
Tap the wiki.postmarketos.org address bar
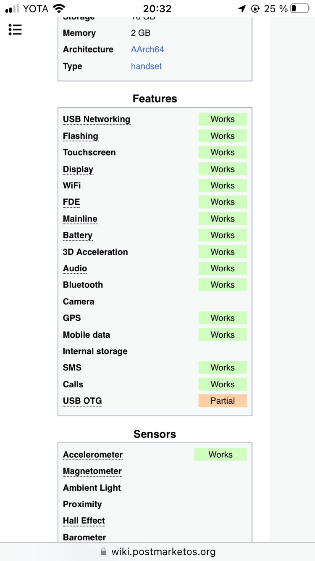click(163, 552)
